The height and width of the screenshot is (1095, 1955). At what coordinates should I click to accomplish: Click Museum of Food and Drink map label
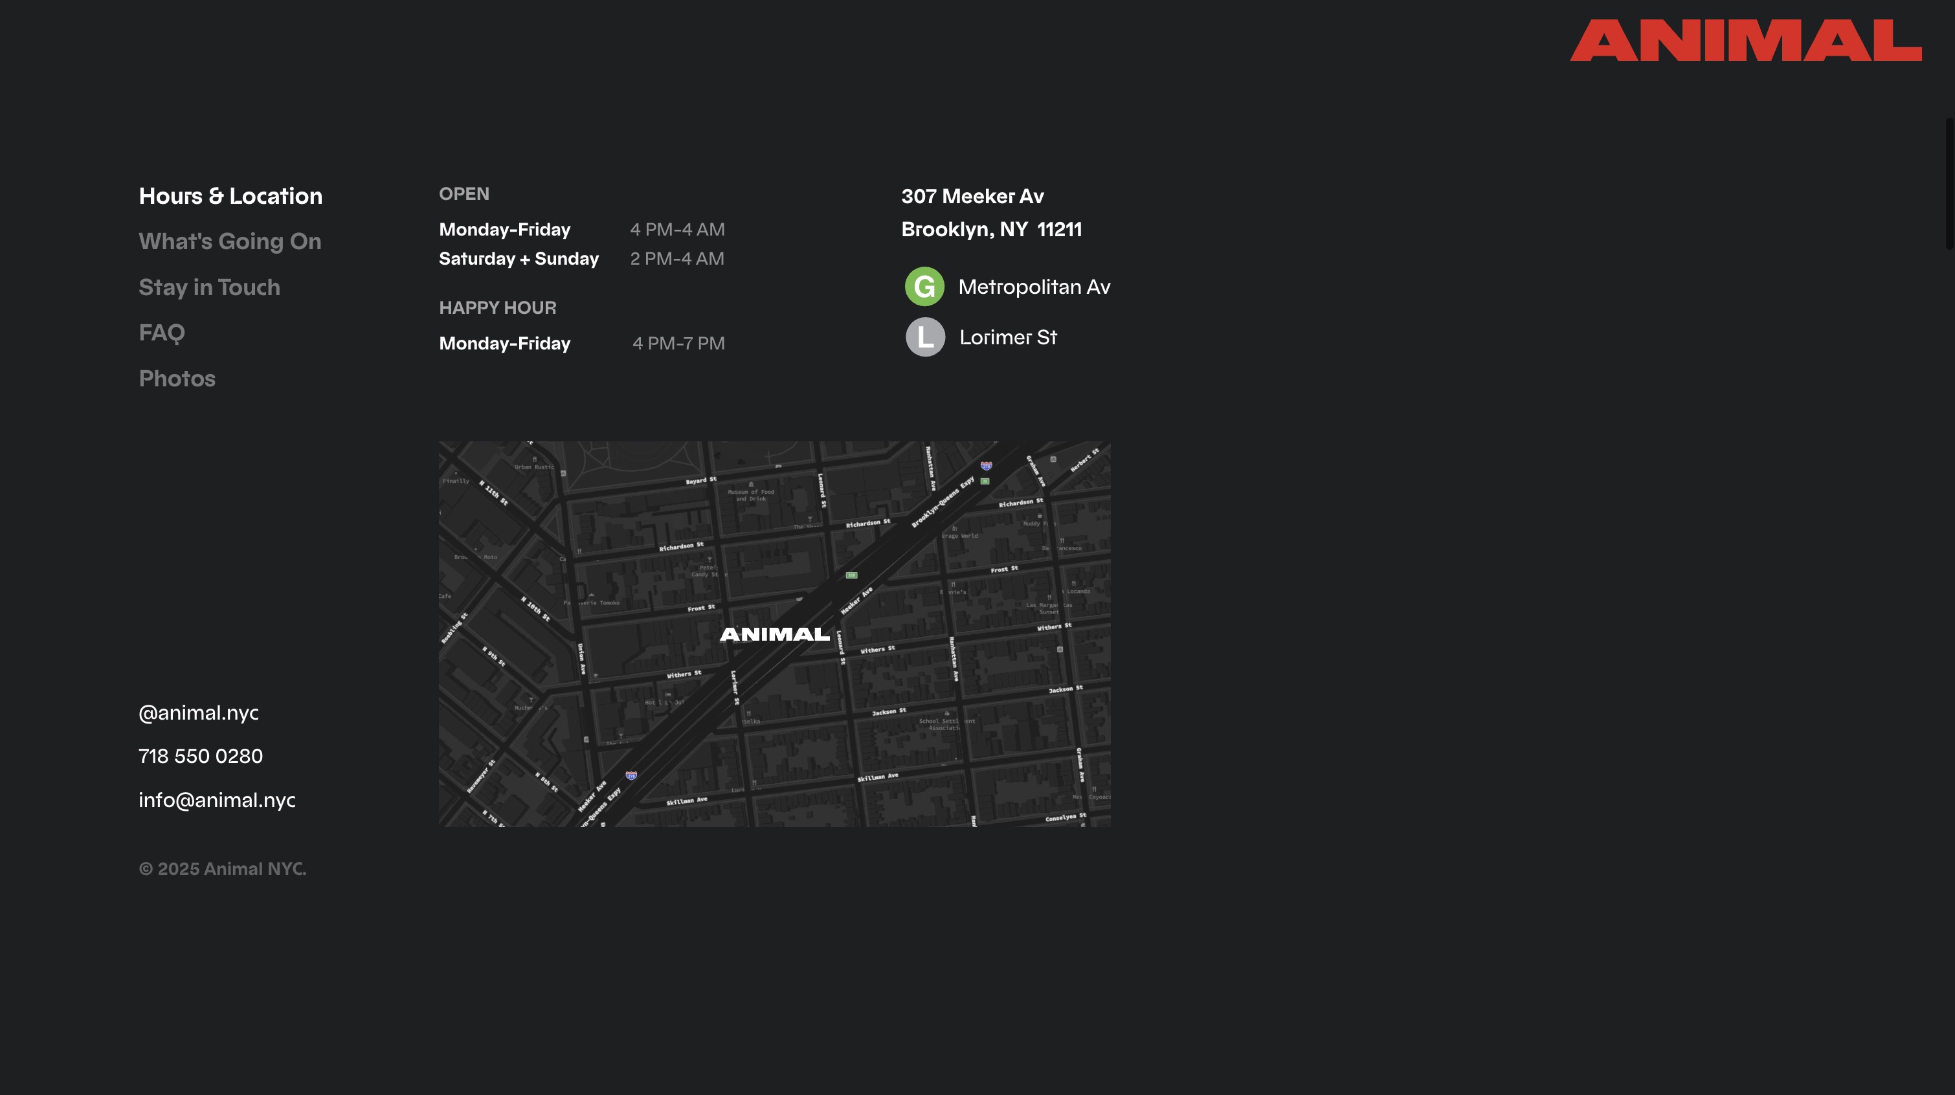750,495
